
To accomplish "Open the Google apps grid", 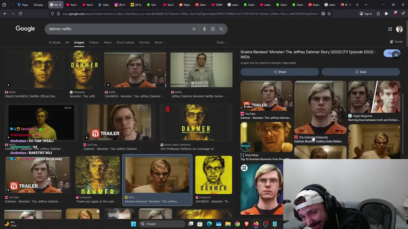I will point(390,29).
